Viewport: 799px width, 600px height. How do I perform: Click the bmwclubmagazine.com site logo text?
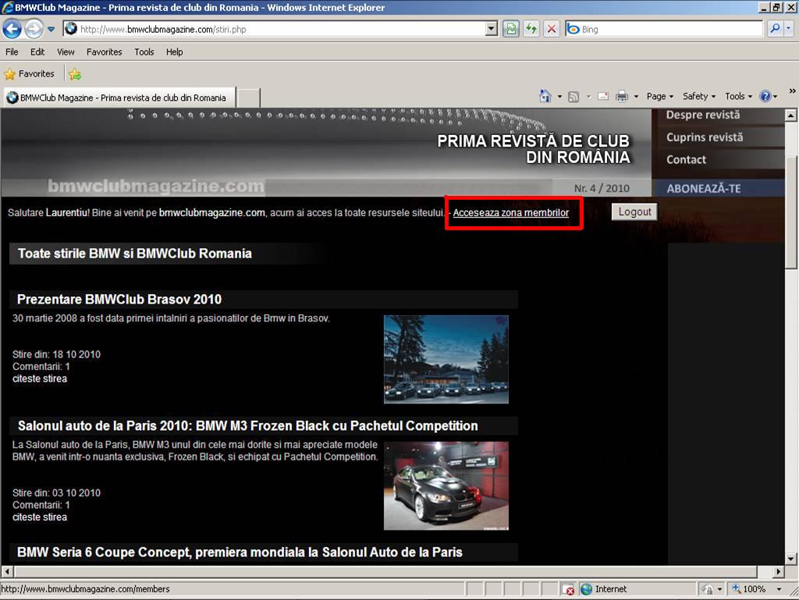click(156, 186)
